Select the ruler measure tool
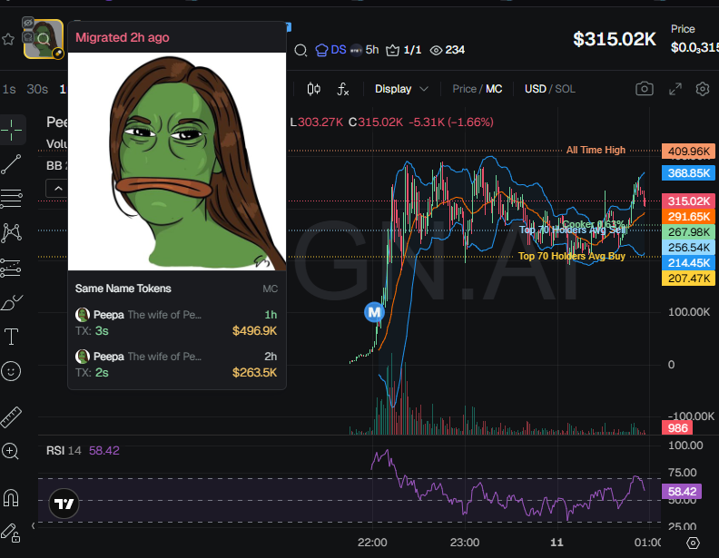The height and width of the screenshot is (558, 719). pyautogui.click(x=12, y=416)
